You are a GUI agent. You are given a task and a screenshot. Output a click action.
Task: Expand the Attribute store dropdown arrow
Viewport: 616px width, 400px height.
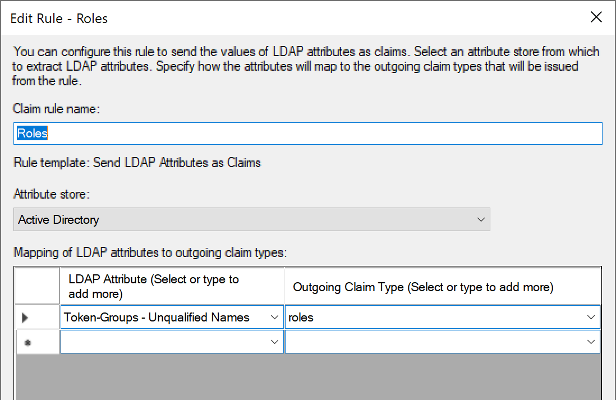[480, 220]
